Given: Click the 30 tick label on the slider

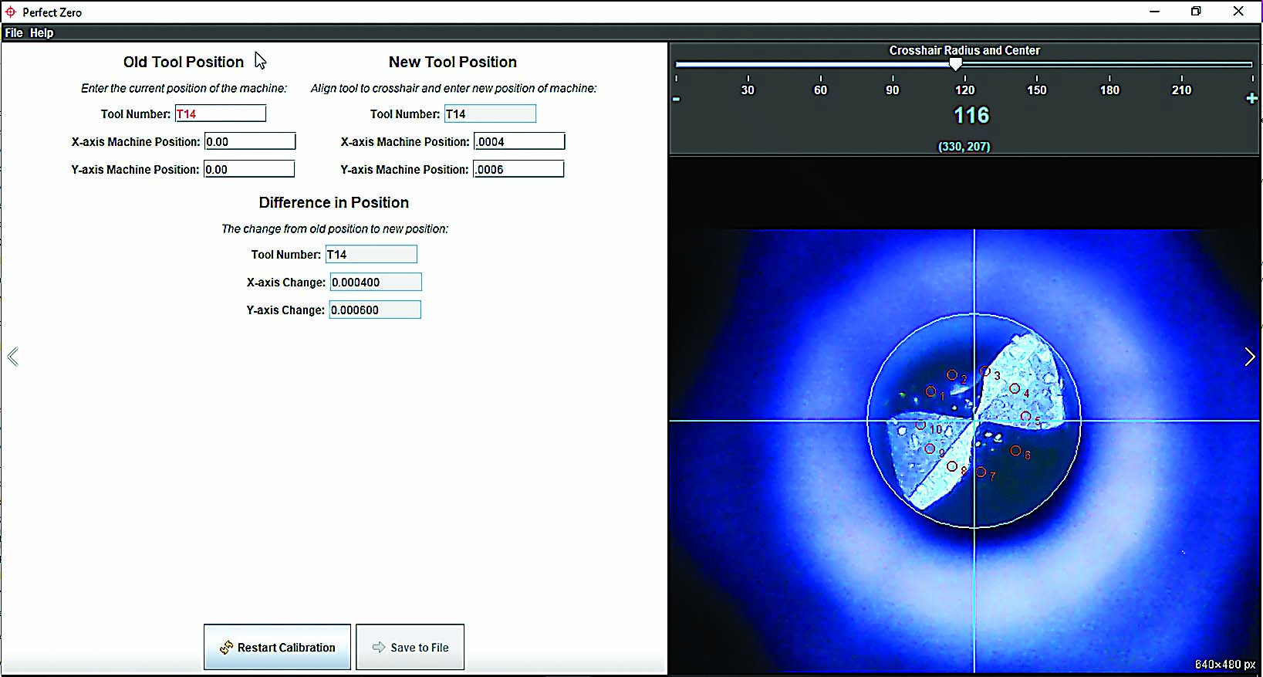Looking at the screenshot, I should tap(748, 90).
